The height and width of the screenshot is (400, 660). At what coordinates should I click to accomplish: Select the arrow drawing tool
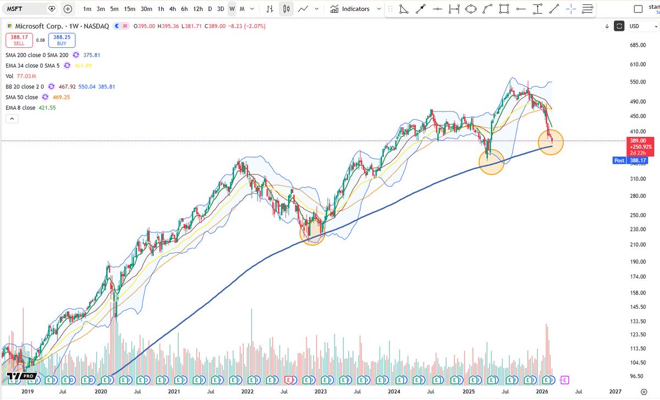click(x=421, y=9)
